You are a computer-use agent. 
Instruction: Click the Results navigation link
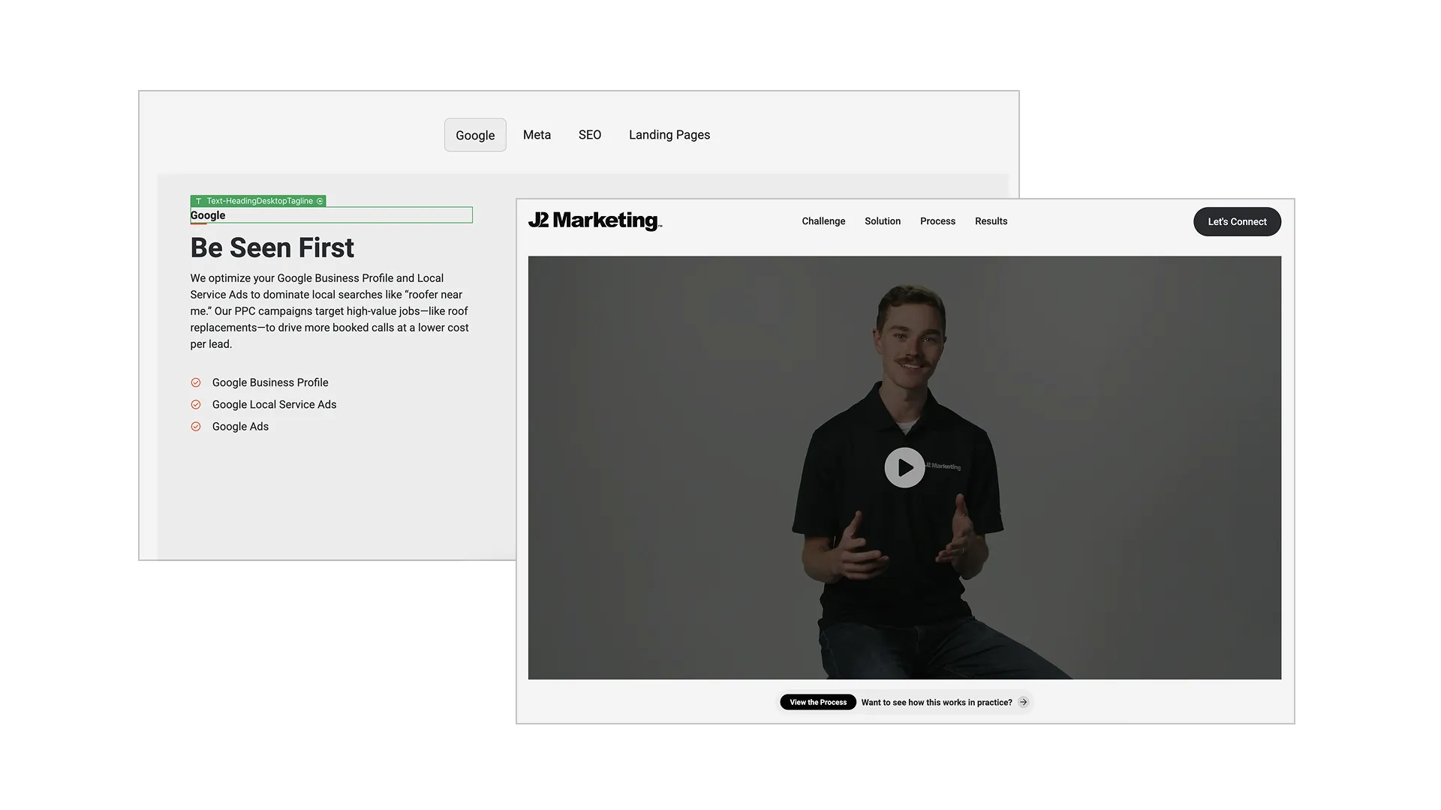click(x=991, y=221)
